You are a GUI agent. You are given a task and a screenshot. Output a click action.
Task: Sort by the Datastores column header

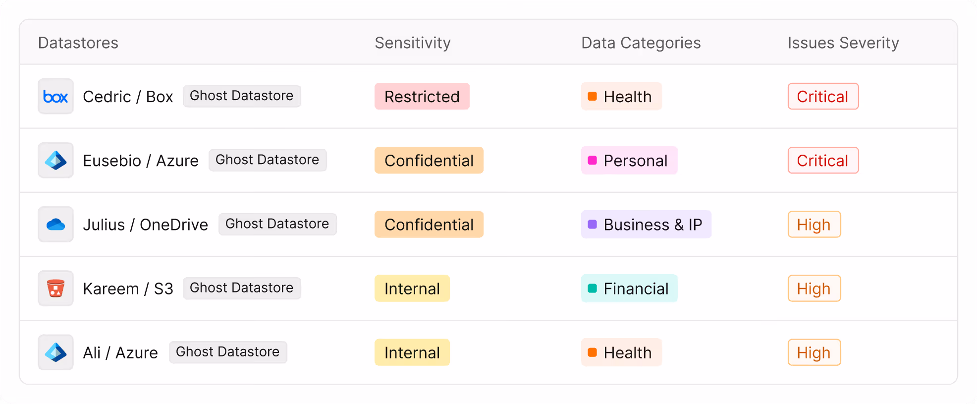78,43
